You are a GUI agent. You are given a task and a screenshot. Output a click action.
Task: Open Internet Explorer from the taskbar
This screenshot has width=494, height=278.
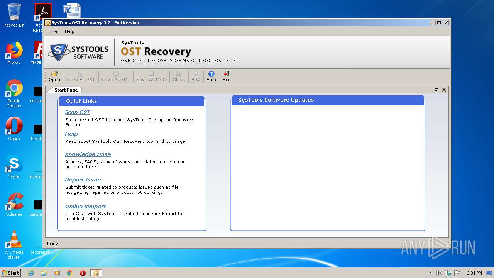[x=30, y=273]
